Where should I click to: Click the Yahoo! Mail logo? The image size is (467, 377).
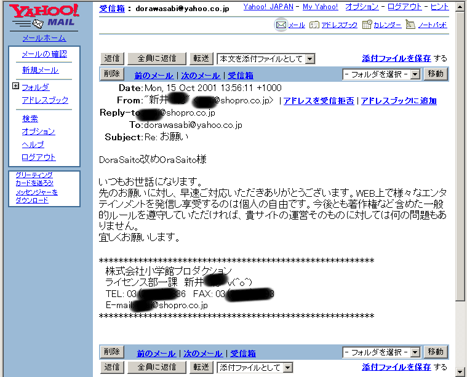44,17
